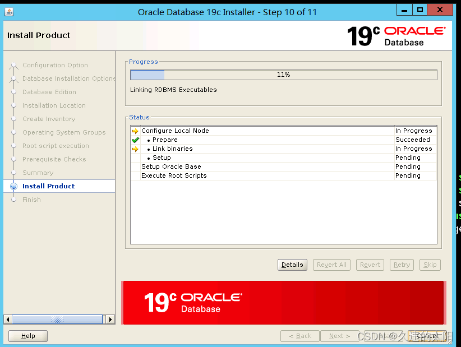Click the sidebar horizontal scrollbar thumb
The image size is (461, 347).
point(57,320)
